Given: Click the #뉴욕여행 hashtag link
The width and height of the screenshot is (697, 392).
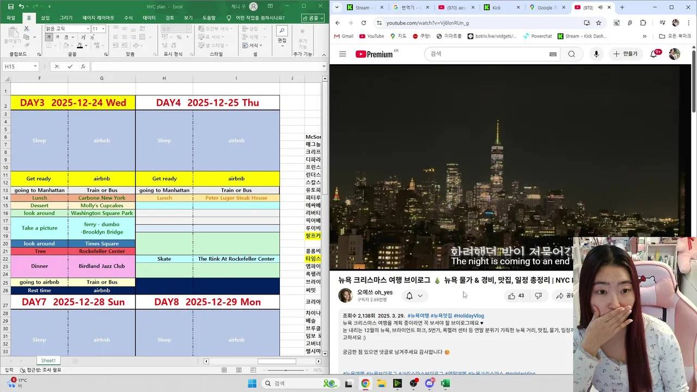Looking at the screenshot, I should coord(418,316).
